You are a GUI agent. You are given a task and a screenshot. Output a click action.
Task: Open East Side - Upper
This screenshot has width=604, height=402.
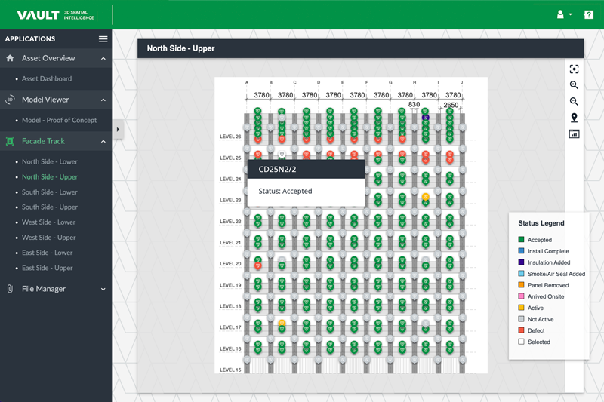pyautogui.click(x=47, y=268)
